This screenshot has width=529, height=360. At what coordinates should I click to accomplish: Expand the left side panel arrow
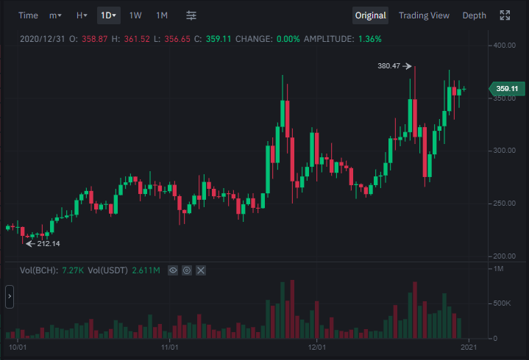pyautogui.click(x=10, y=296)
